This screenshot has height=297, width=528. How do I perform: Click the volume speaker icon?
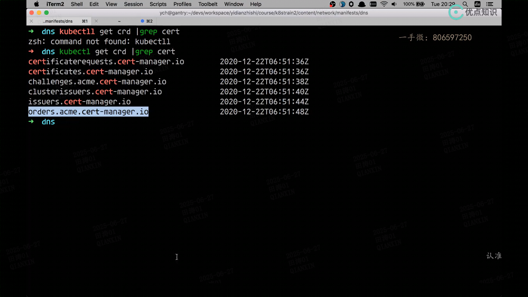pos(394,4)
